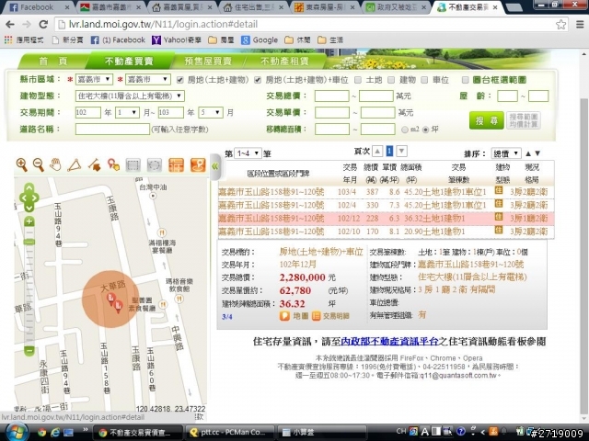Viewport: 589px width, 441px height.
Task: Activate the hand pan tool on map
Action: tap(55, 164)
